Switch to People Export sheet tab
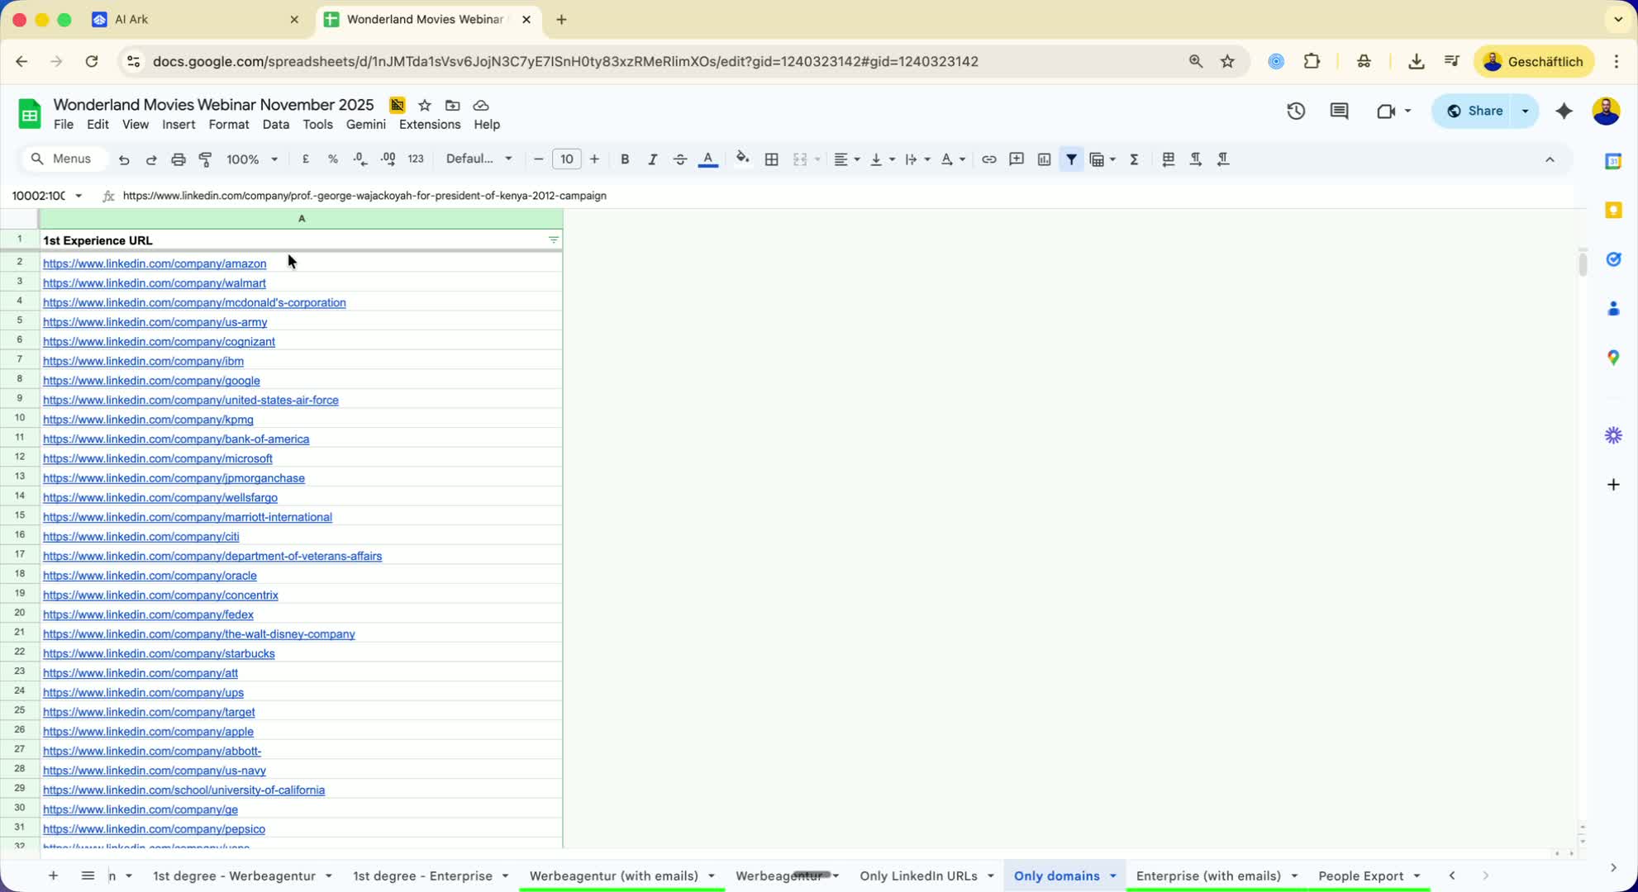This screenshot has height=892, width=1638. pos(1360,875)
